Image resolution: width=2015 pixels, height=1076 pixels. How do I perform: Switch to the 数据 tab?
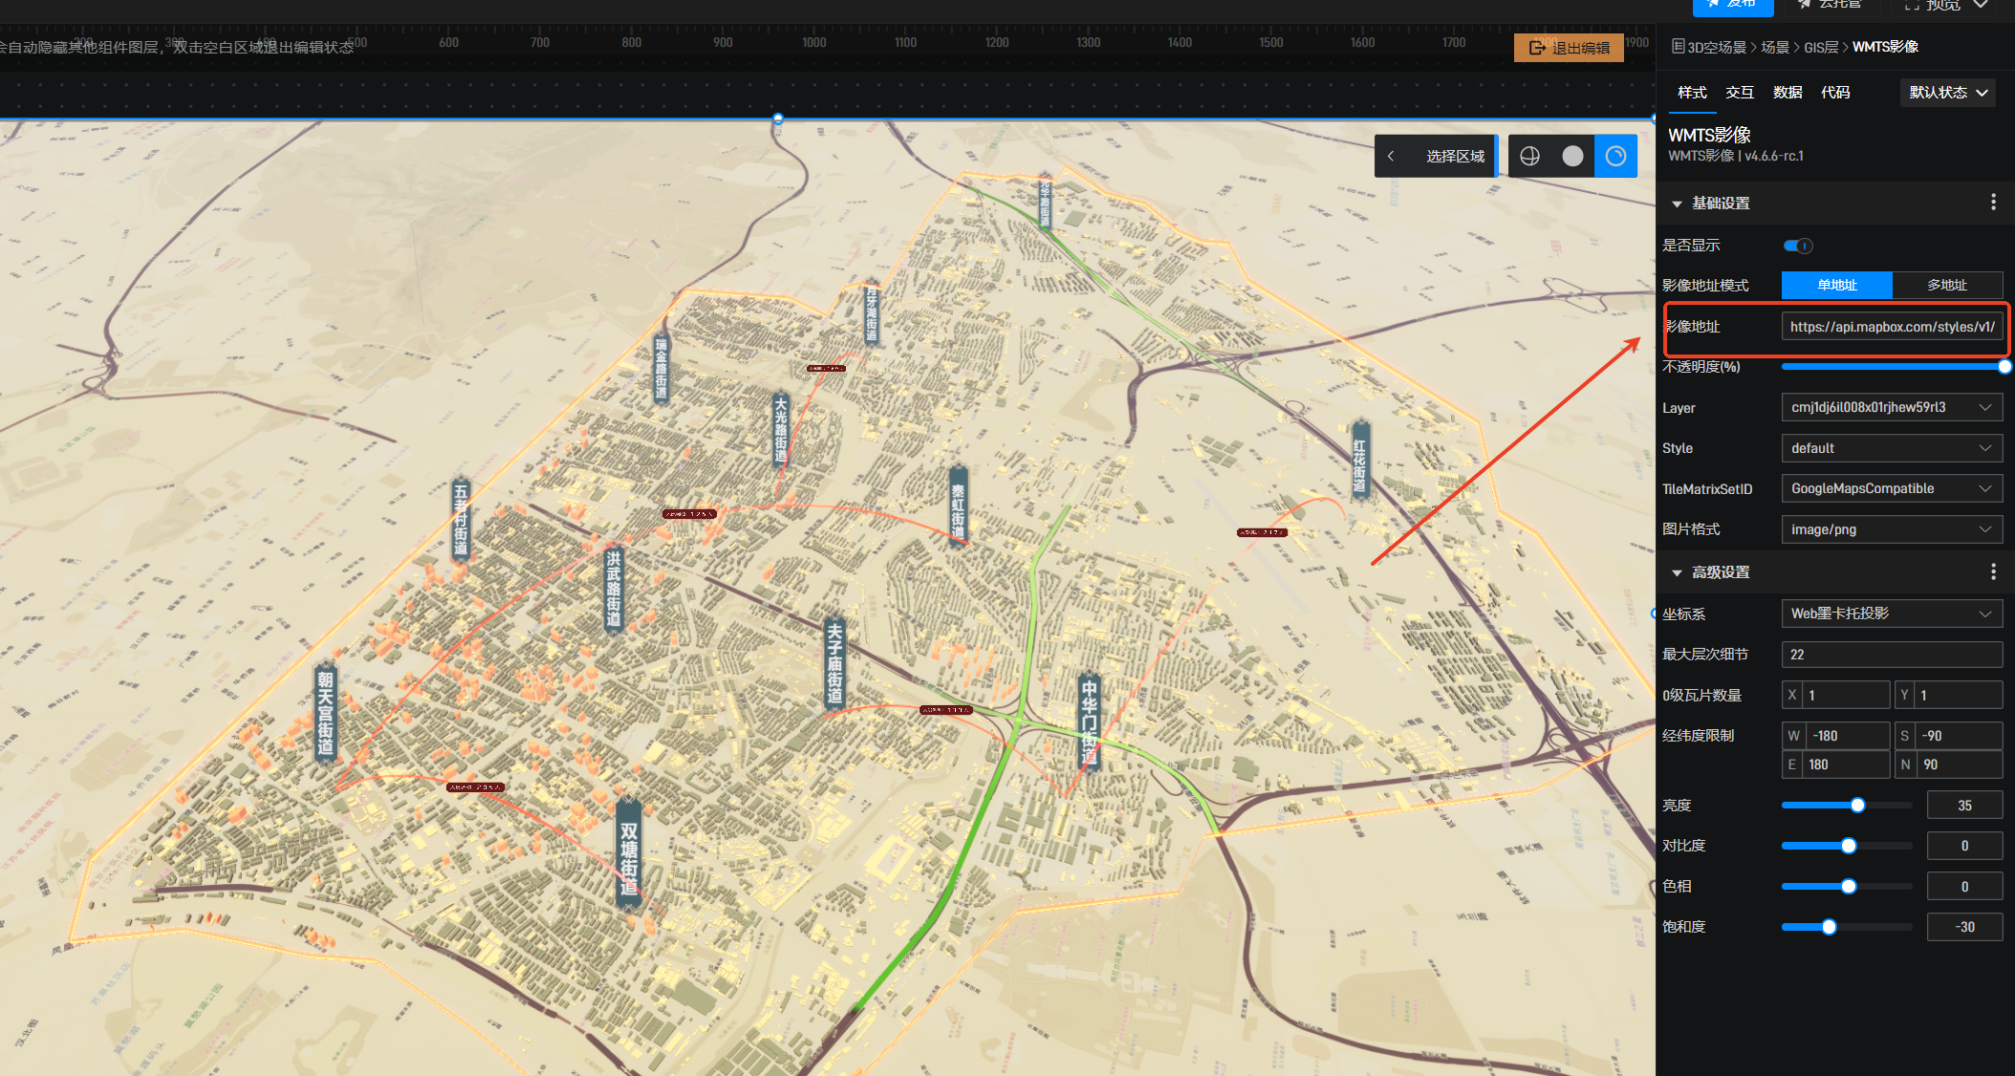point(1787,93)
